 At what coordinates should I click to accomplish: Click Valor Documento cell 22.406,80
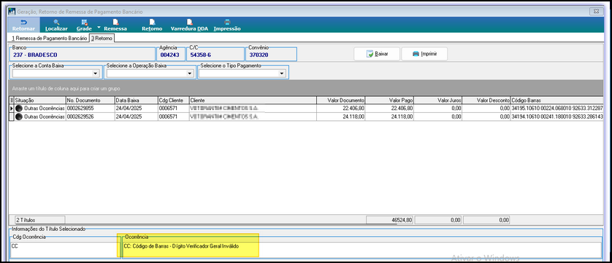coord(341,108)
